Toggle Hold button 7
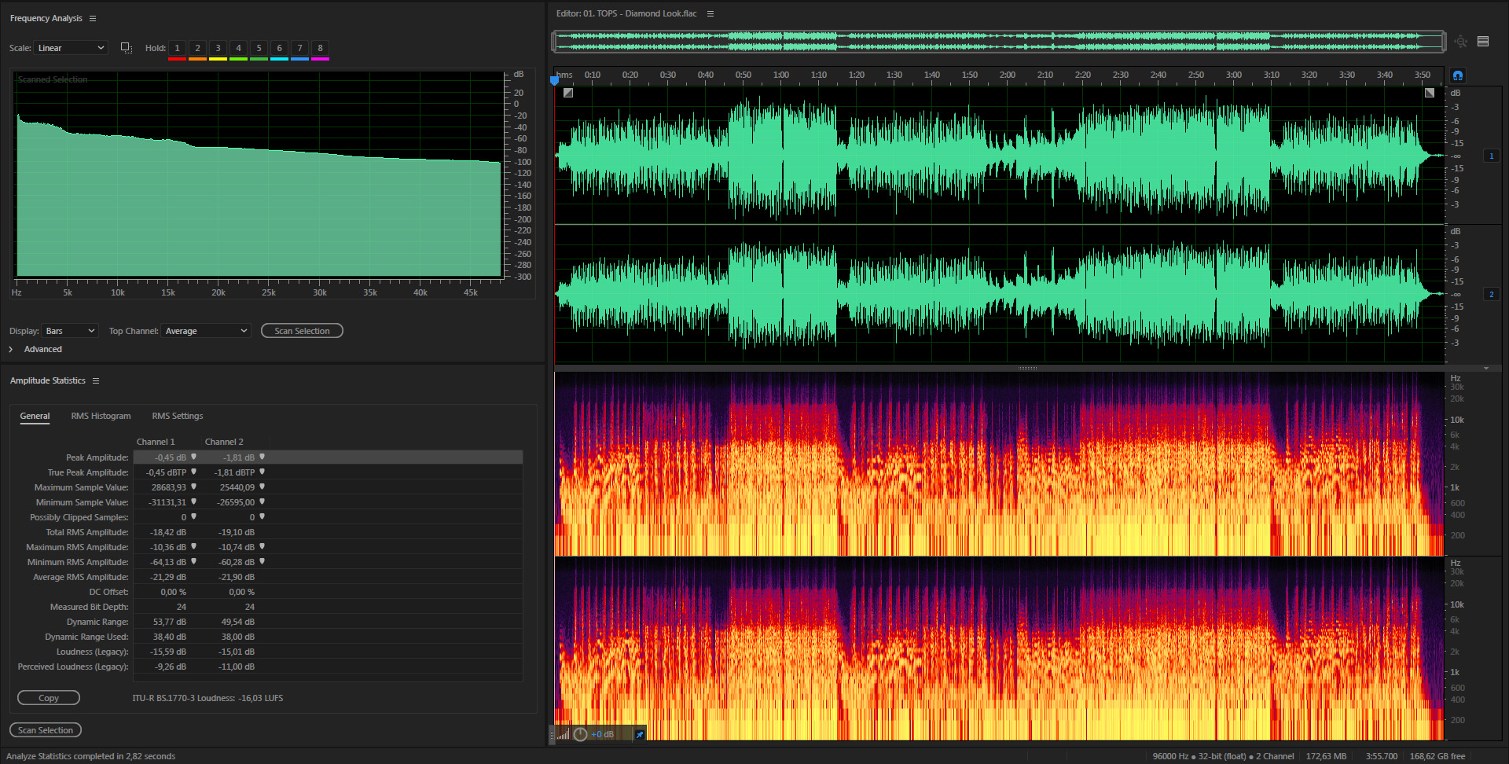This screenshot has width=1509, height=764. click(x=299, y=49)
